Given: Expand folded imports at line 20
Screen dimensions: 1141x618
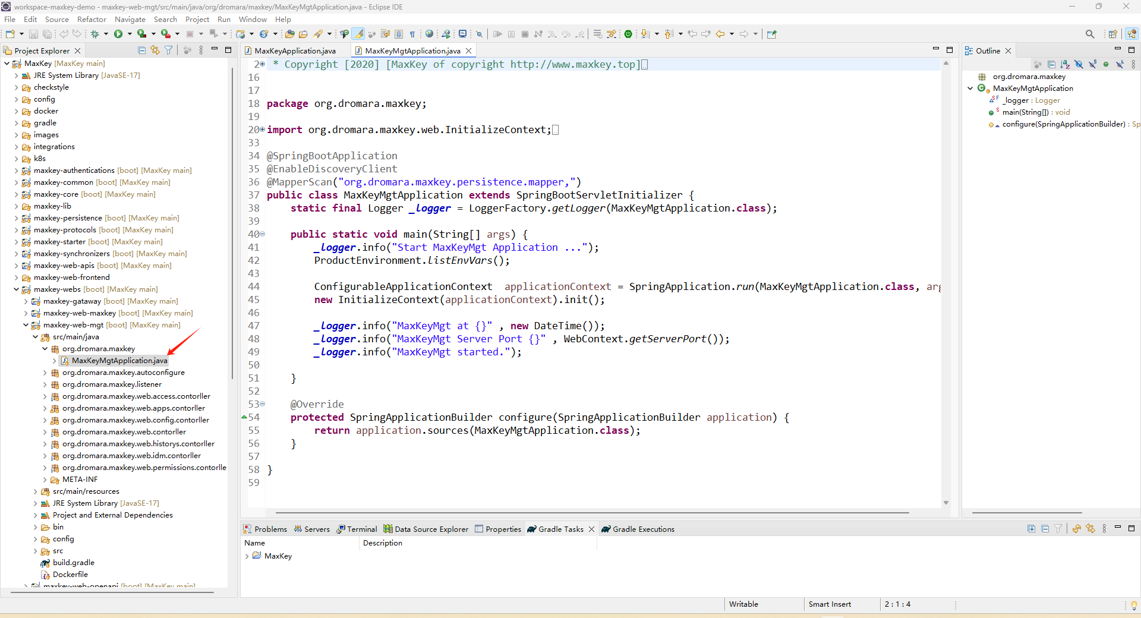Looking at the screenshot, I should tap(263, 129).
